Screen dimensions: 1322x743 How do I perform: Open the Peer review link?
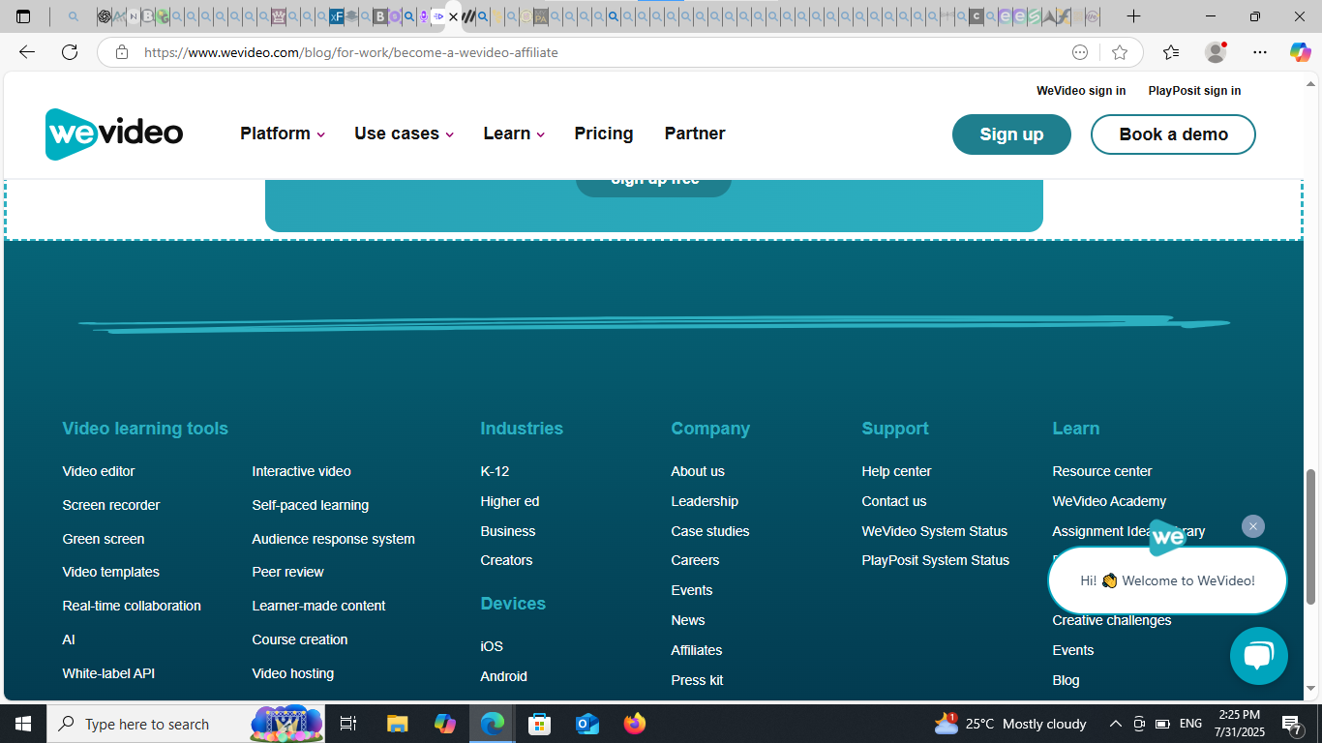(x=287, y=572)
